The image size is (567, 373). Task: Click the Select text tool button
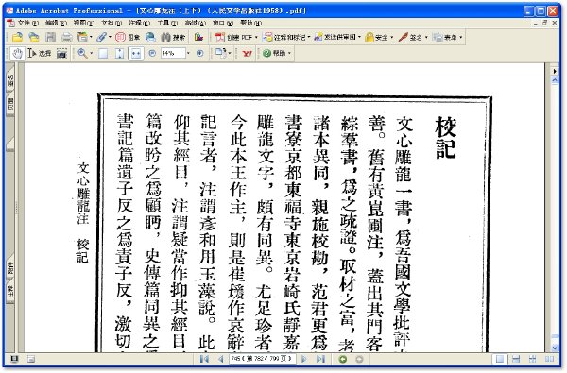(40, 54)
